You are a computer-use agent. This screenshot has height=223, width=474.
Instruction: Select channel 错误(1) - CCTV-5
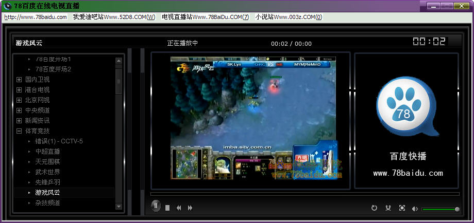(x=59, y=141)
